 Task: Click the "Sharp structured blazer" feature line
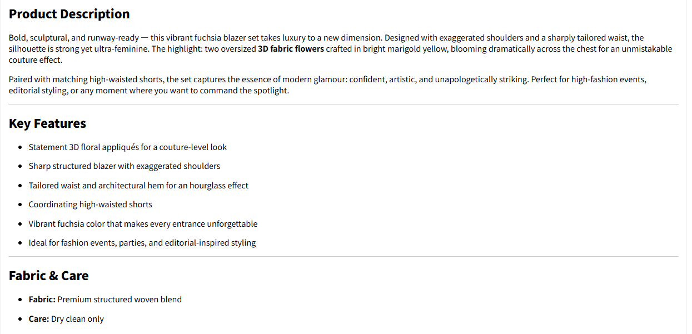(x=125, y=166)
